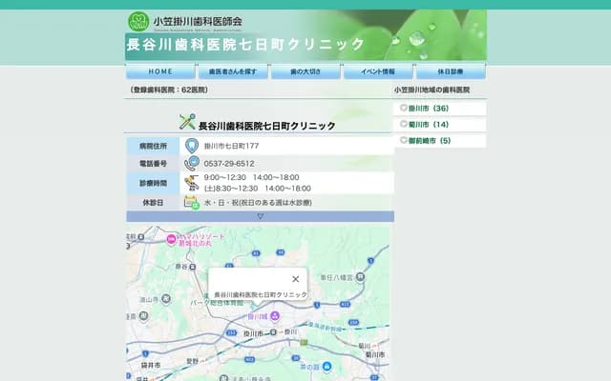Click the 菊川市 label on the map

click(x=375, y=354)
